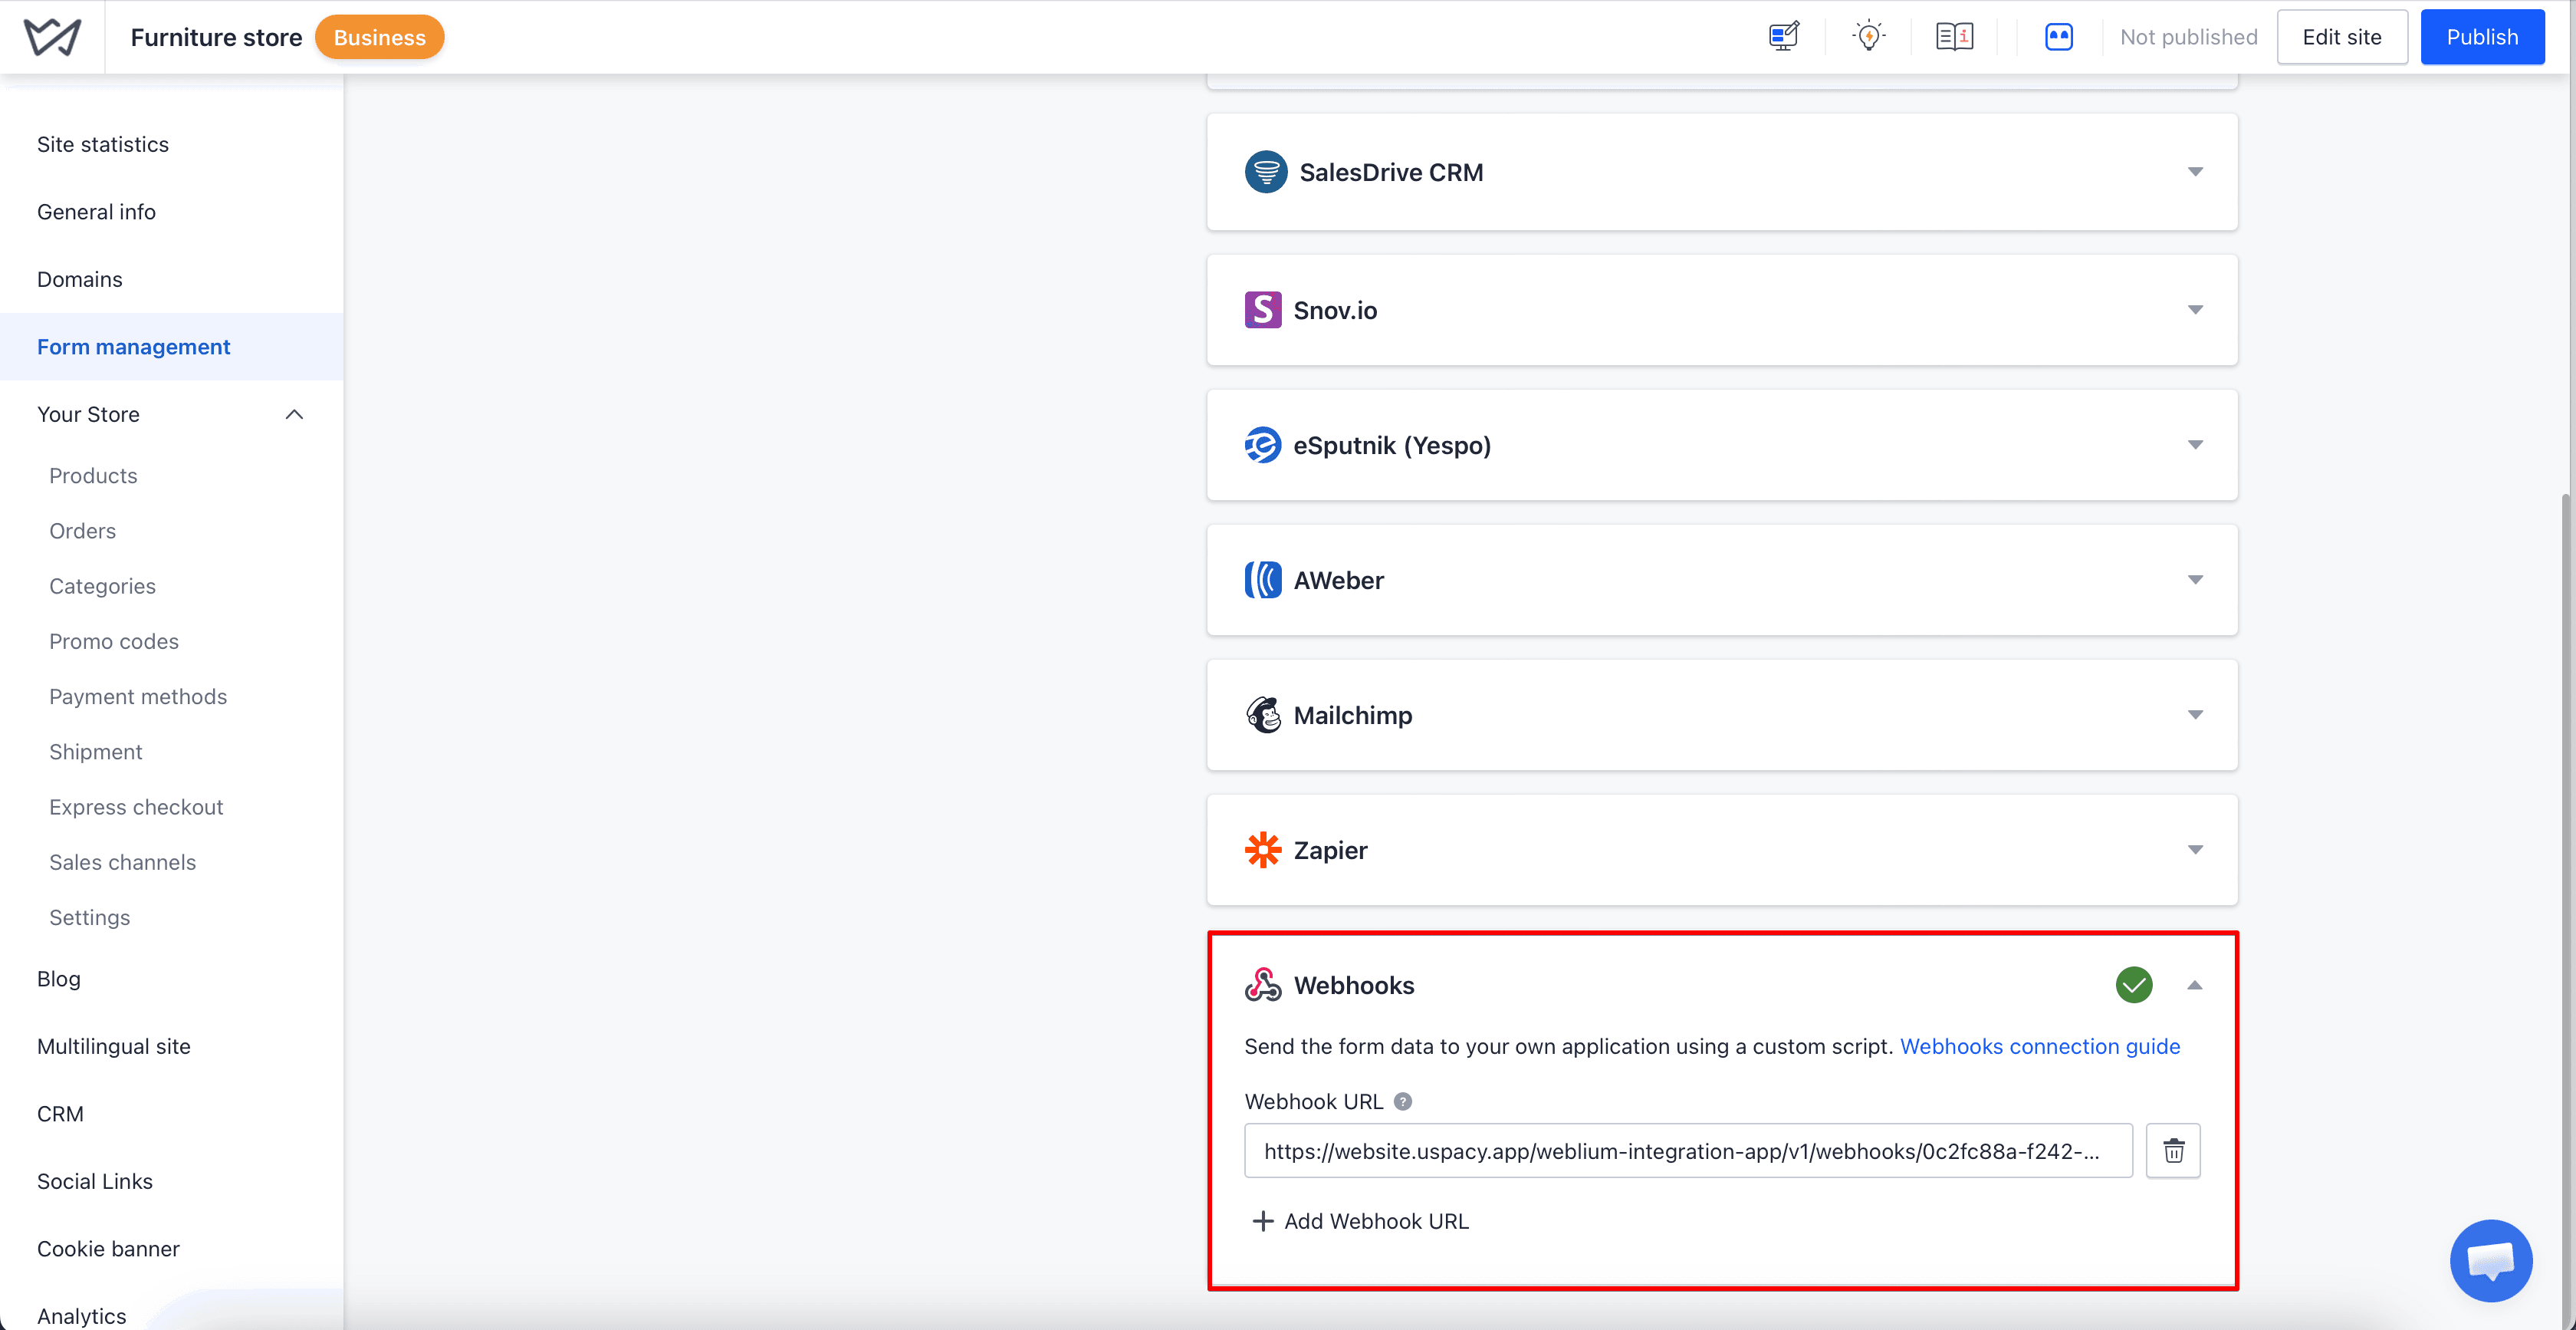Click the Webhook URL help question icon

pyautogui.click(x=1403, y=1102)
